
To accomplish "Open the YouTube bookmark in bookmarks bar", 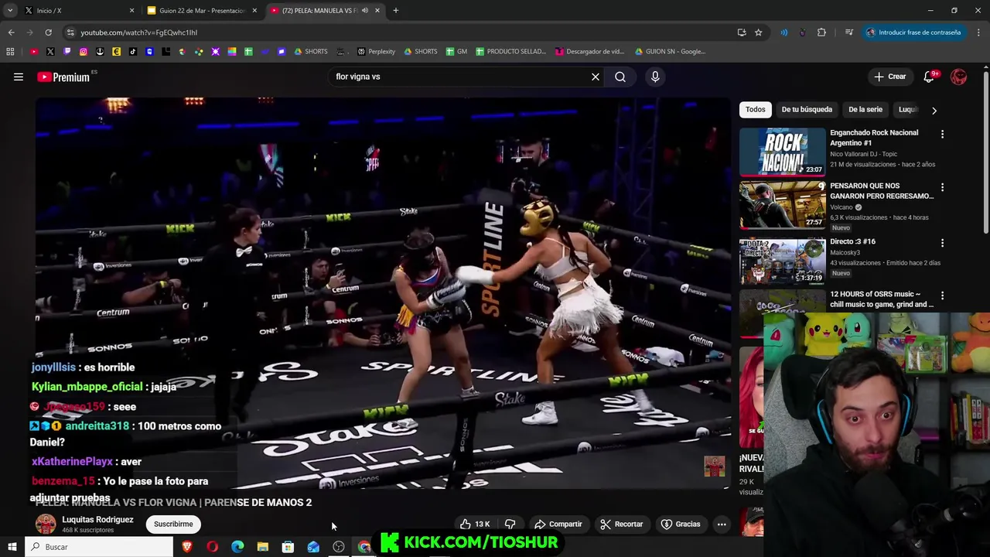I will click(x=34, y=51).
